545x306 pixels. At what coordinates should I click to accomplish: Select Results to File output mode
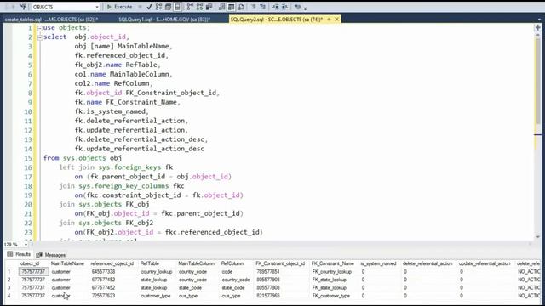coord(240,7)
